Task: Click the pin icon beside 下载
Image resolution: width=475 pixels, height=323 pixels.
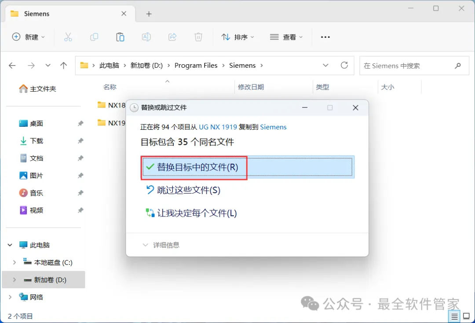Action: (x=80, y=141)
